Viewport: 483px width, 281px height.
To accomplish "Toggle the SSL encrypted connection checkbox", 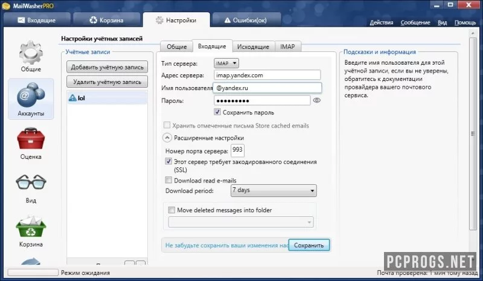I will [x=168, y=161].
